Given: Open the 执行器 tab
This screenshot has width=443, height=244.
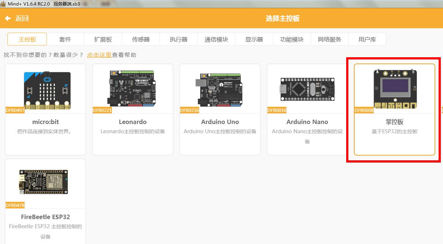Looking at the screenshot, I should (x=179, y=39).
